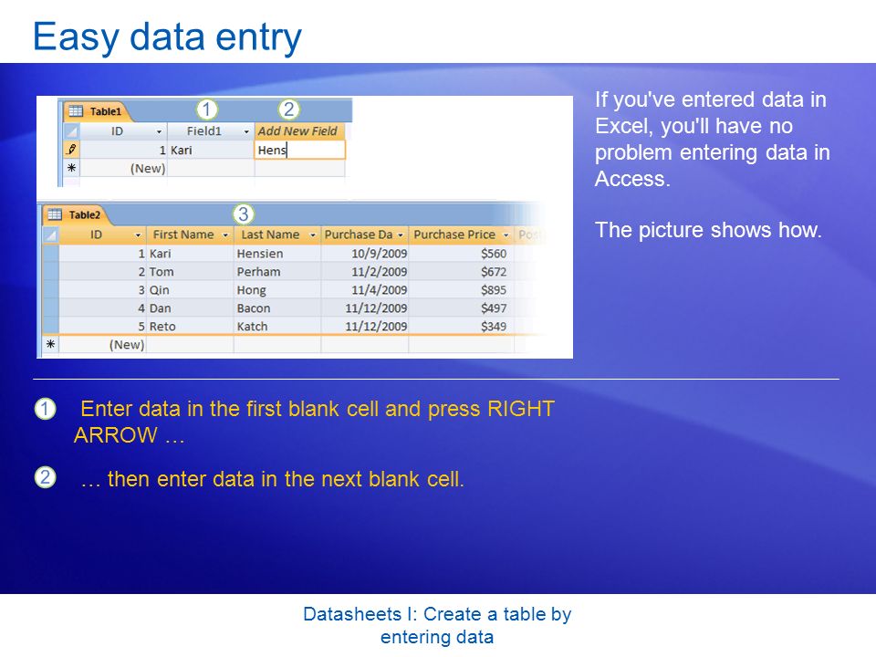Click callout number 3 above Last Name
The height and width of the screenshot is (657, 876).
pyautogui.click(x=243, y=214)
